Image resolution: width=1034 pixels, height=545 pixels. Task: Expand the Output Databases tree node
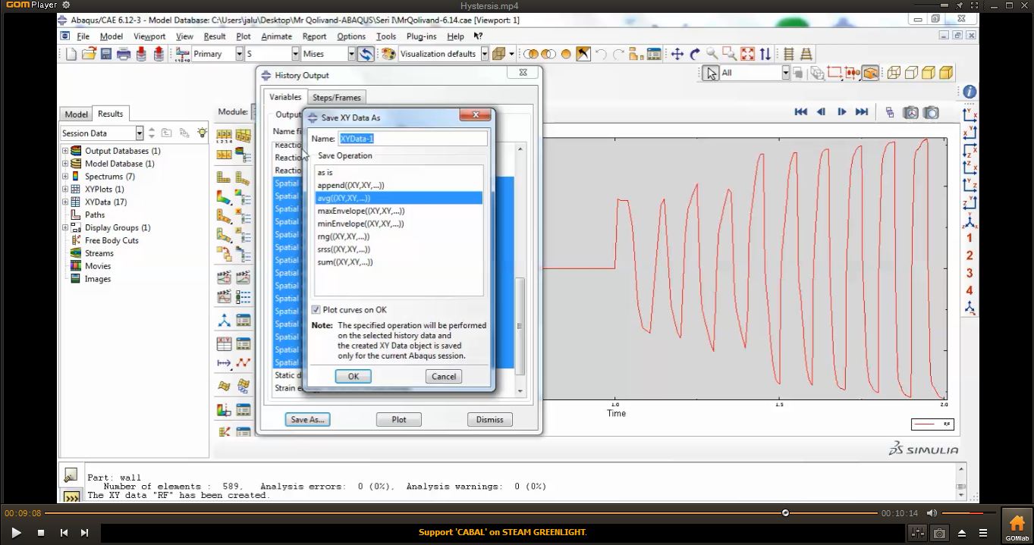point(65,151)
